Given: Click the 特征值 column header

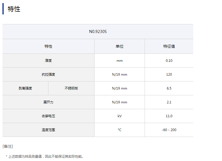Looking at the screenshot, I should pos(169,46).
